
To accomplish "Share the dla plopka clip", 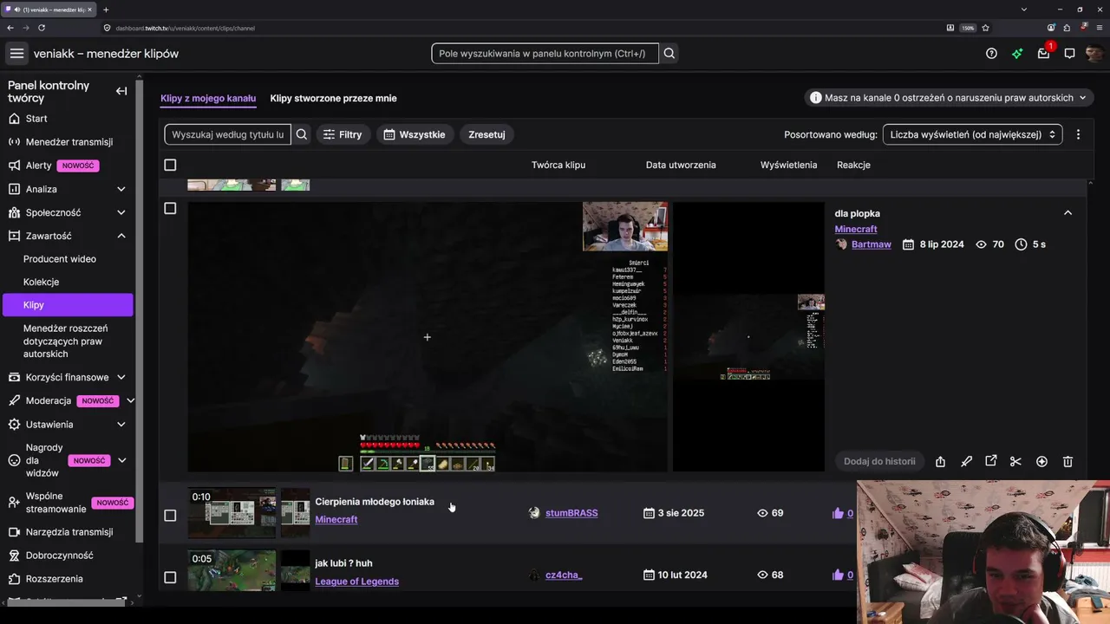I will pos(940,462).
